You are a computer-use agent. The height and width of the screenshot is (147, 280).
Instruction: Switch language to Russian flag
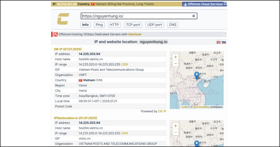[x=224, y=42]
